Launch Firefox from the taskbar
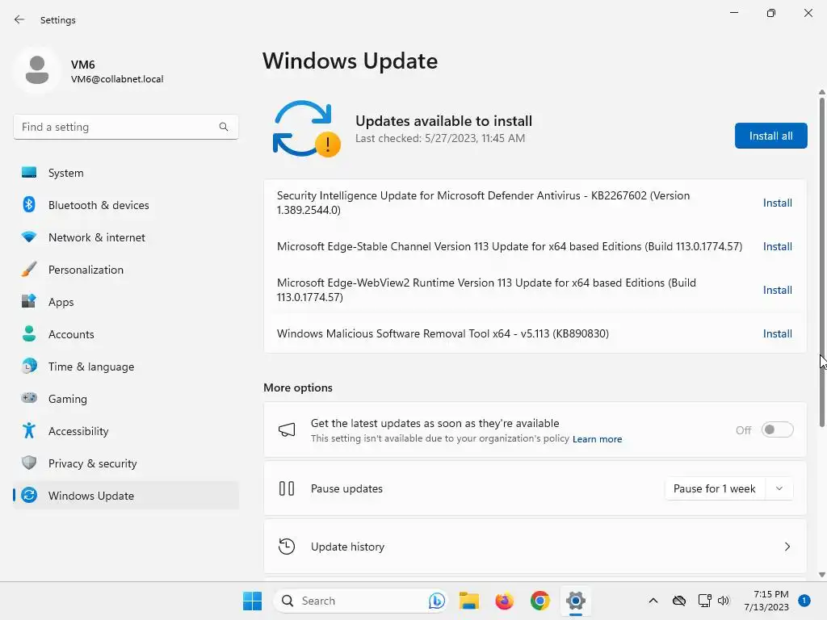Image resolution: width=827 pixels, height=620 pixels. (x=504, y=601)
